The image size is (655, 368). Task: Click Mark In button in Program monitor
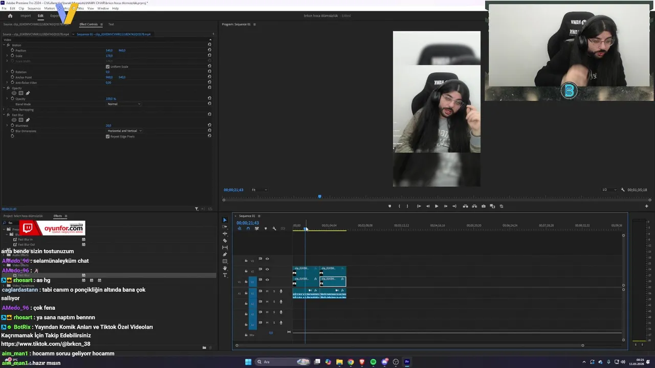[399, 206]
